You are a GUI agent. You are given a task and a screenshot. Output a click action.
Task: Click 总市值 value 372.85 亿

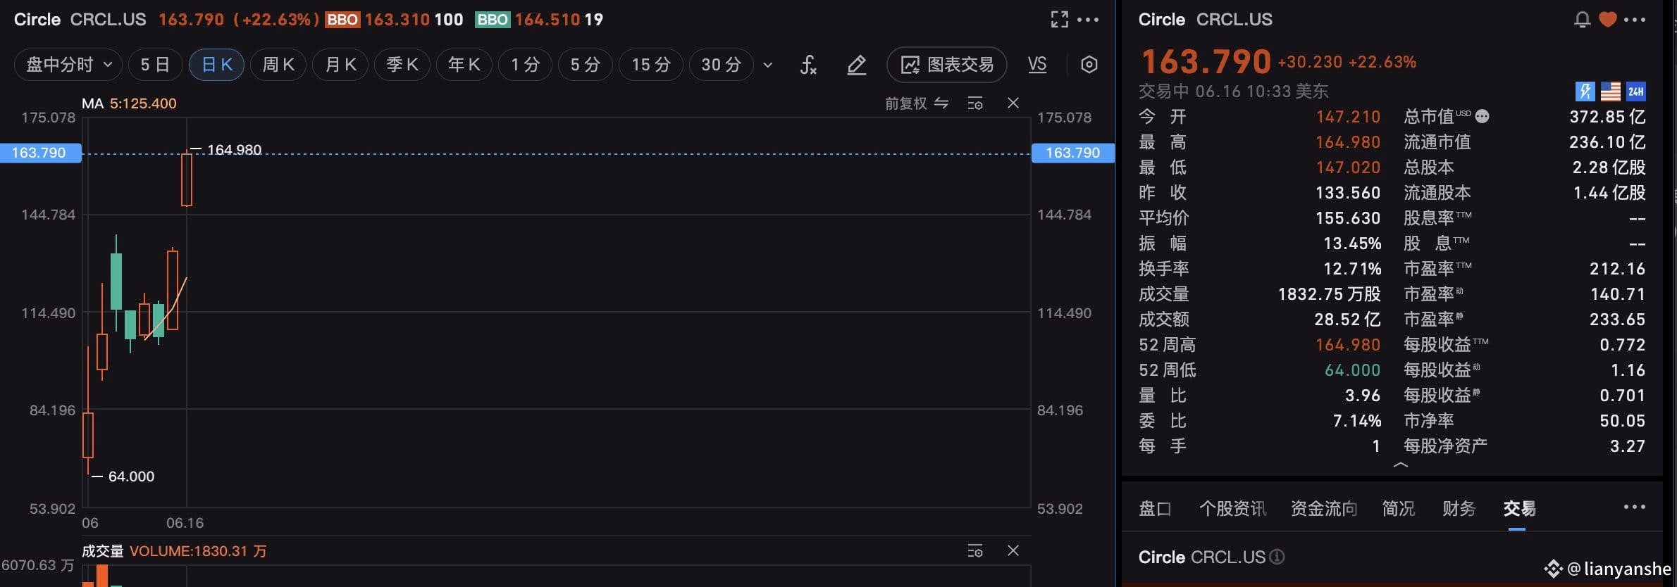coord(1607,117)
